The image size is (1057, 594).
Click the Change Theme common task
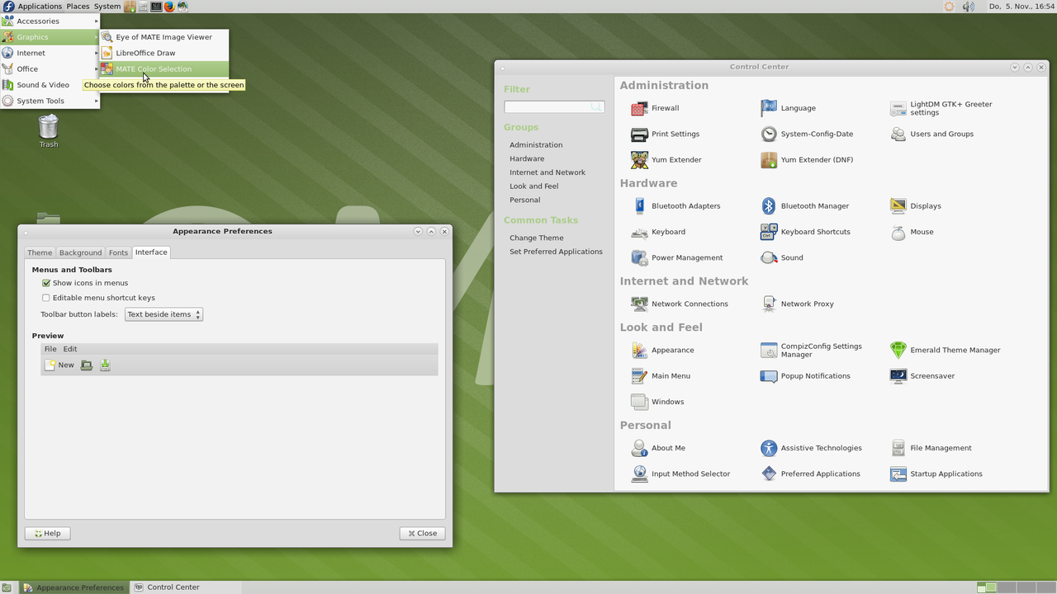click(x=537, y=238)
